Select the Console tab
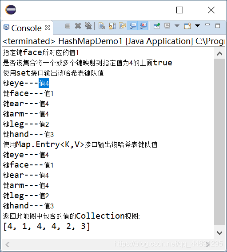Image resolution: width=227 pixels, height=252 pixels. [x=27, y=28]
